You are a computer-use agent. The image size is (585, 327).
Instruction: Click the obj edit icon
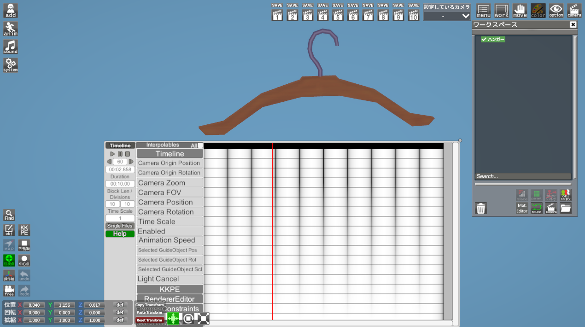point(9,230)
